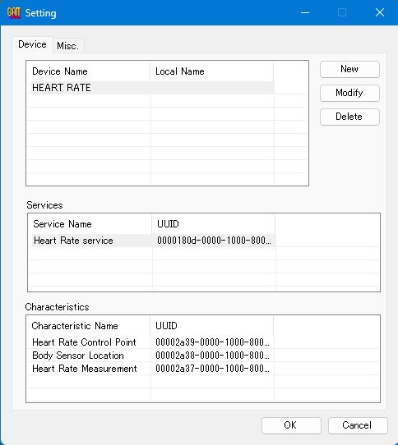Click the New button
This screenshot has height=445, width=398.
(349, 69)
